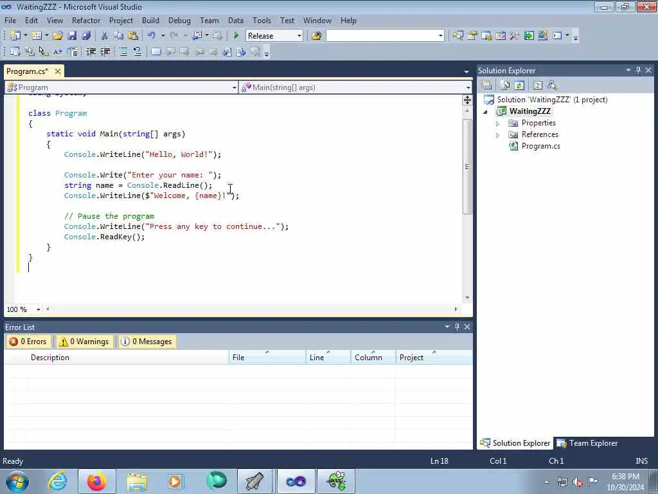The height and width of the screenshot is (494, 658).
Task: Click the Save All icon
Action: pyautogui.click(x=86, y=36)
